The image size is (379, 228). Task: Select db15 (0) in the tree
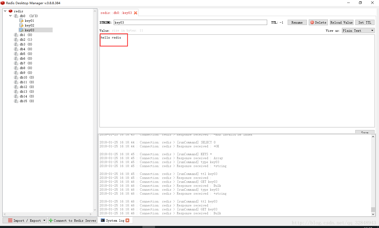tap(27, 101)
